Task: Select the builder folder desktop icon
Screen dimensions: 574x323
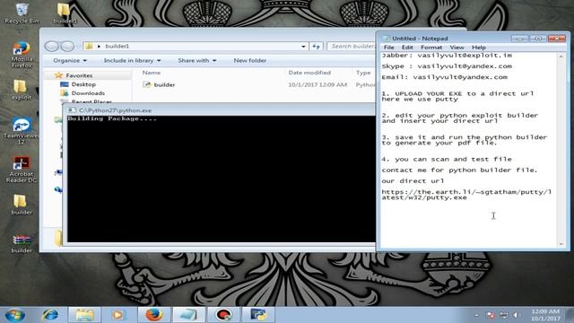Action: [x=22, y=205]
